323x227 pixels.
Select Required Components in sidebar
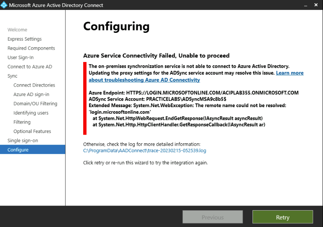point(31,48)
